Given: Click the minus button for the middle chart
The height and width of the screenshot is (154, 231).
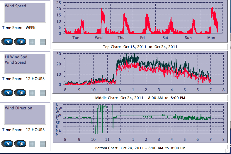Looking at the screenshot, I should 43,93.
